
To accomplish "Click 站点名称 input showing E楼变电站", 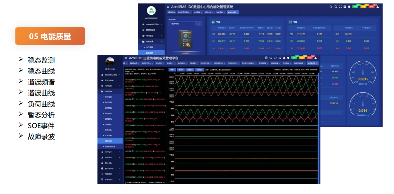I will [x=182, y=24].
